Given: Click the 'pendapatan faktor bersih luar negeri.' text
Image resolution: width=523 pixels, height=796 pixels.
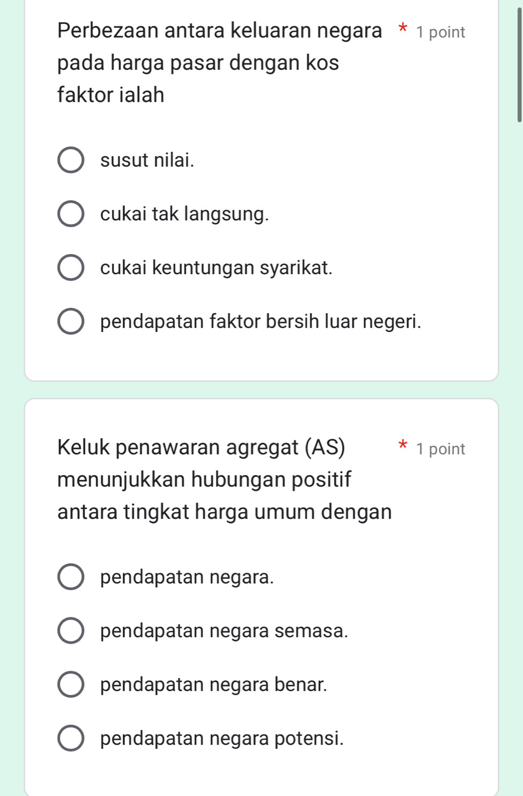Looking at the screenshot, I should (261, 321).
